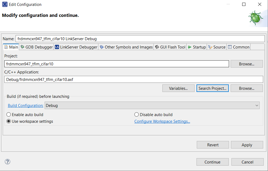Viewport: 268px width, 171px height.
Task: Click the Startup green arrow icon
Action: [190, 47]
